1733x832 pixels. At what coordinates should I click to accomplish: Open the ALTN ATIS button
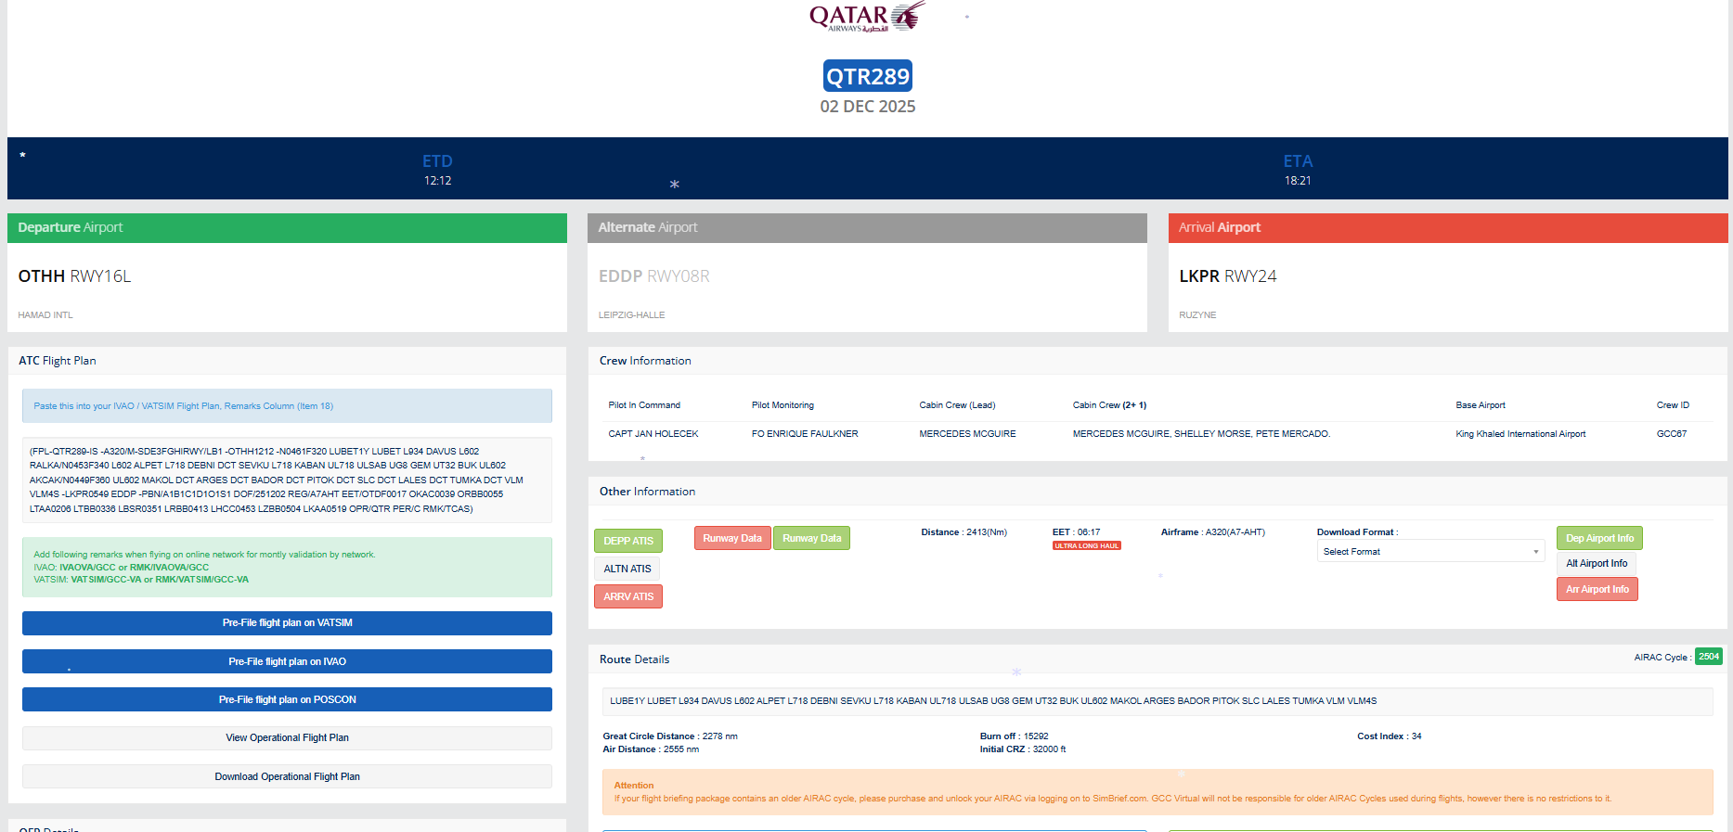627,569
